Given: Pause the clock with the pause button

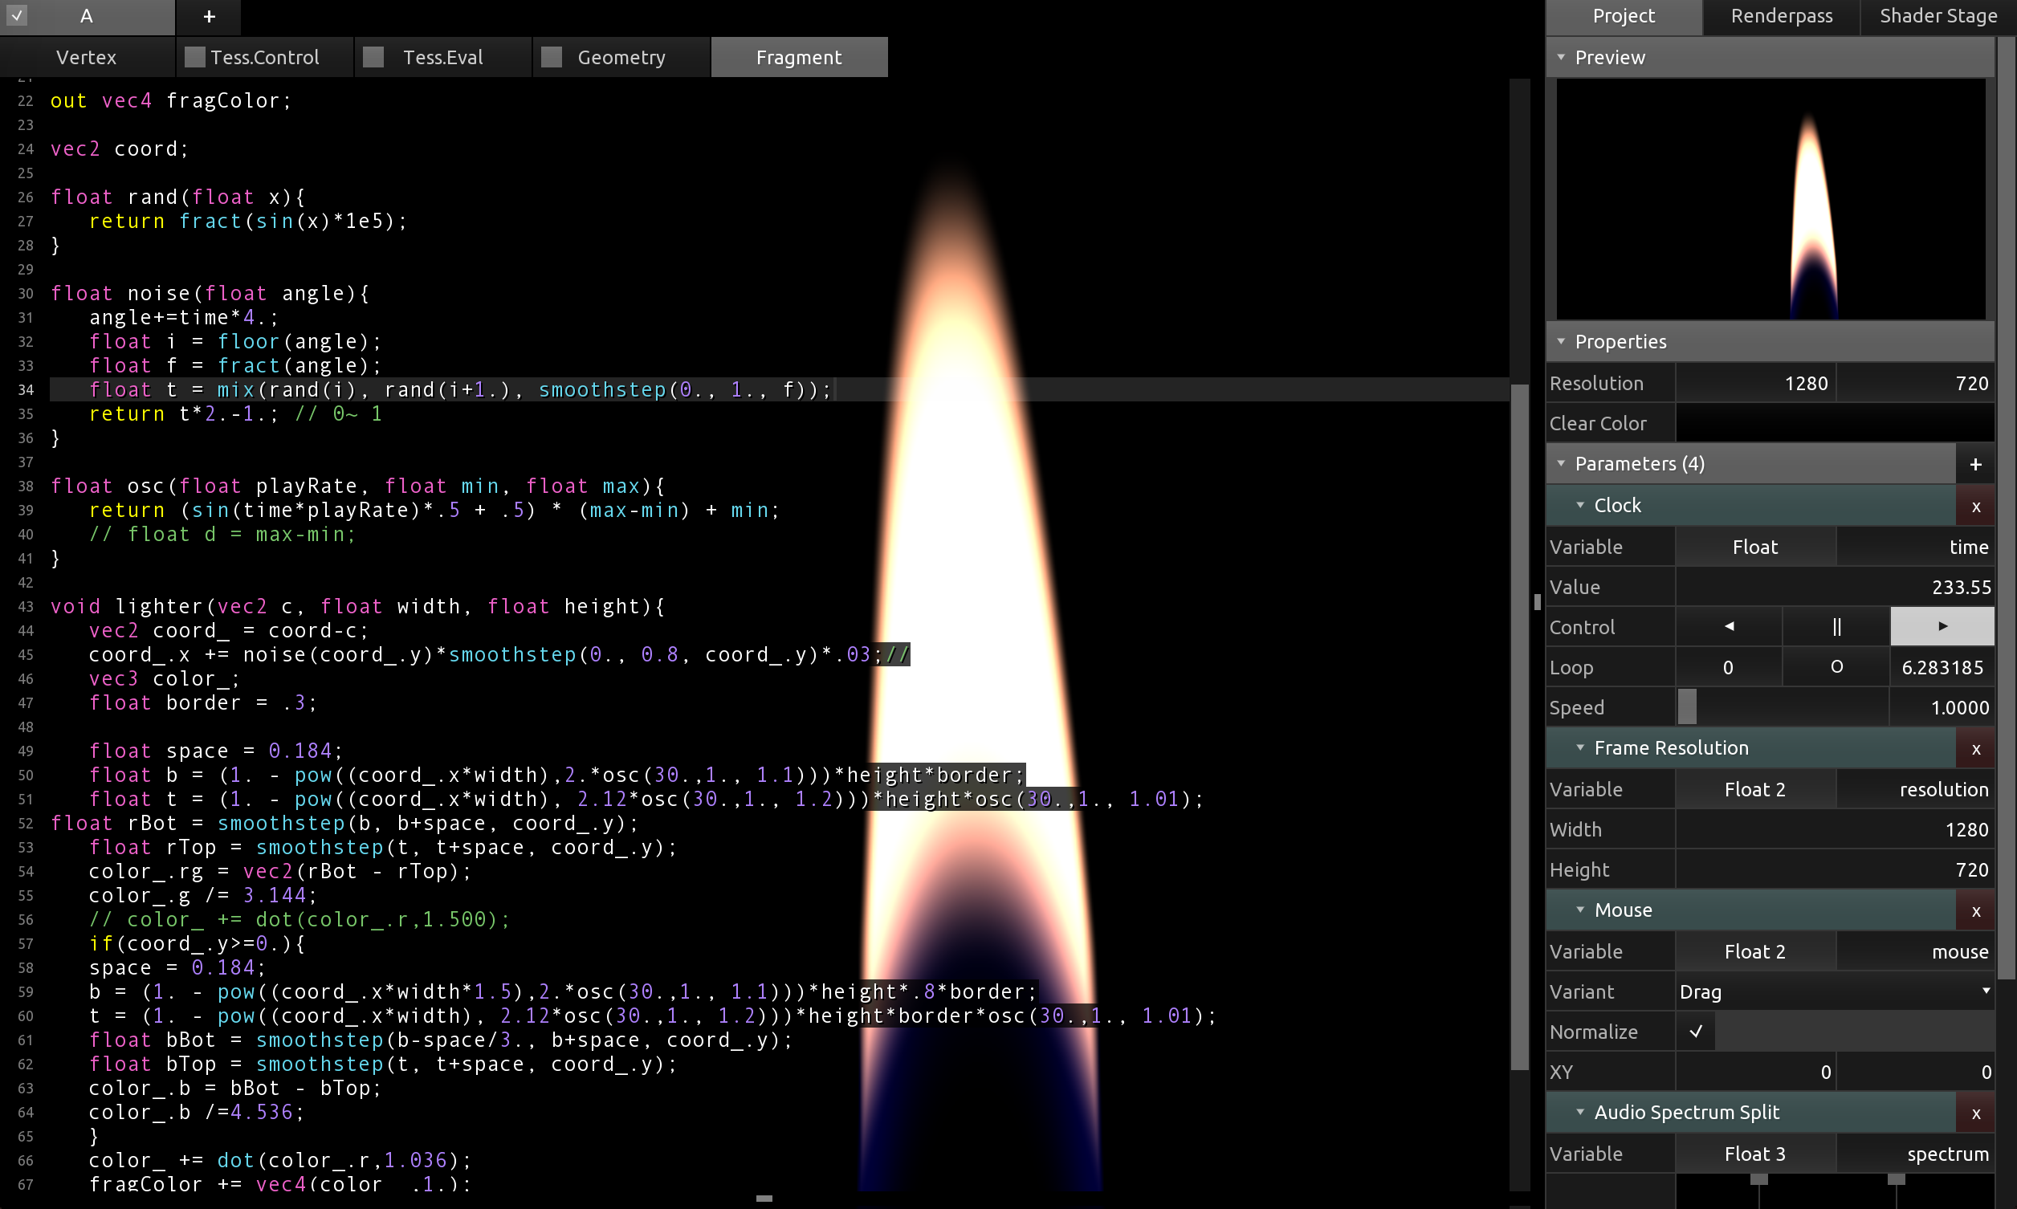Looking at the screenshot, I should click(1836, 626).
